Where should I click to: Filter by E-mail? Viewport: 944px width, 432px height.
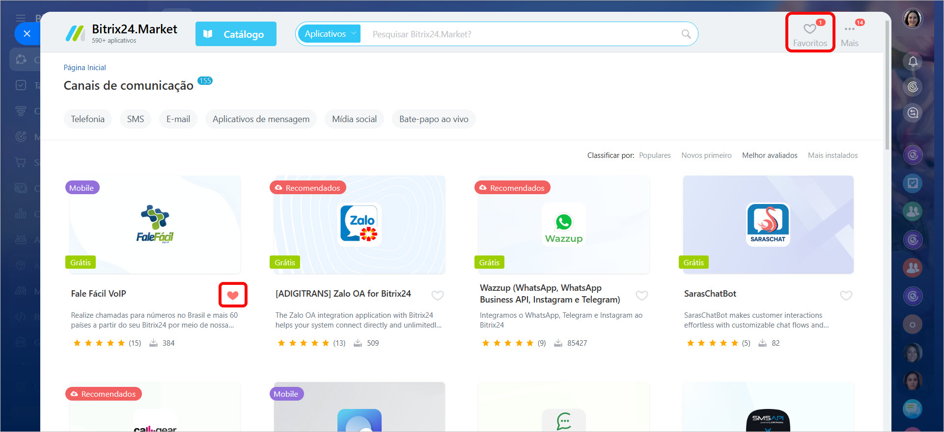(178, 119)
